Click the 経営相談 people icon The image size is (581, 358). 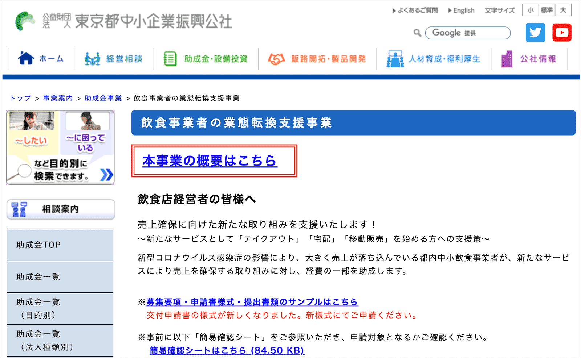tap(92, 59)
